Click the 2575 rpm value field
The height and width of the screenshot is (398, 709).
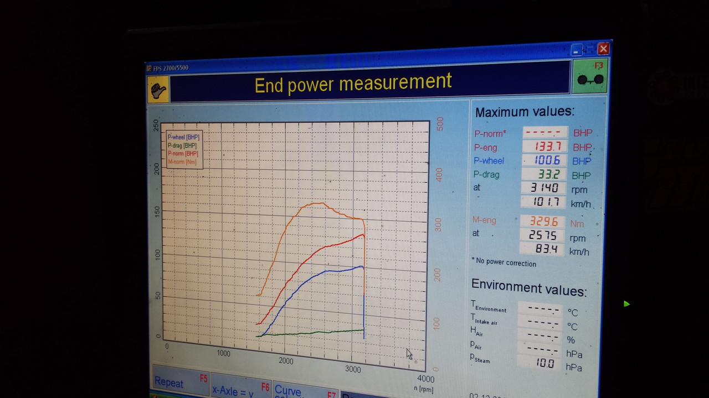(x=541, y=235)
